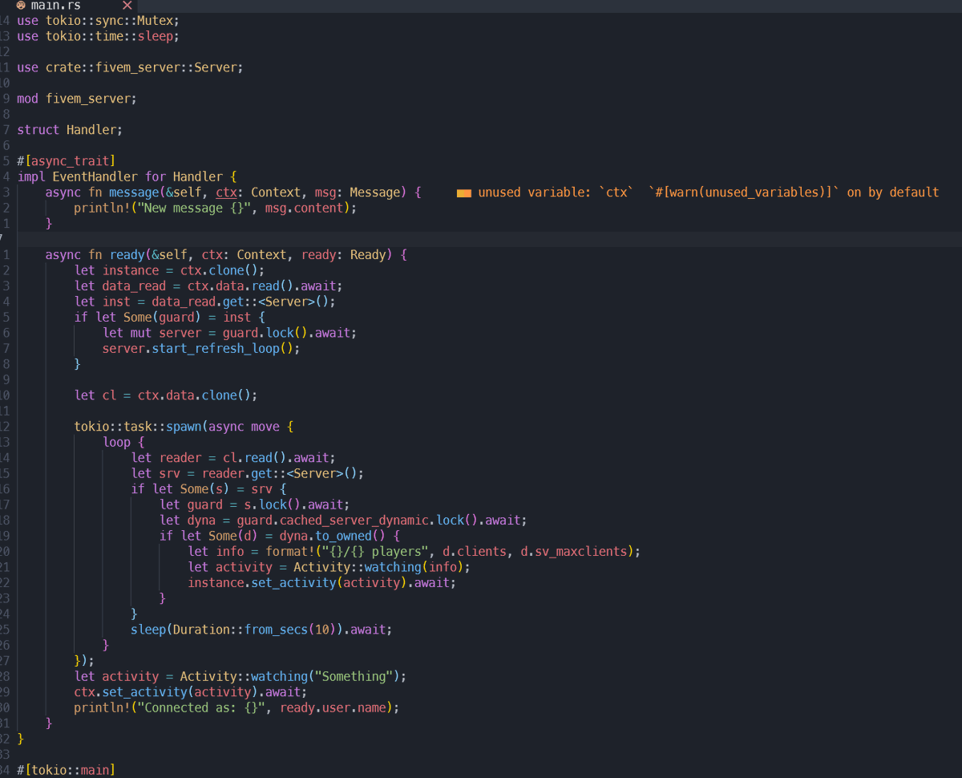Click the cached_server_dynamic.lock() line

[343, 521]
